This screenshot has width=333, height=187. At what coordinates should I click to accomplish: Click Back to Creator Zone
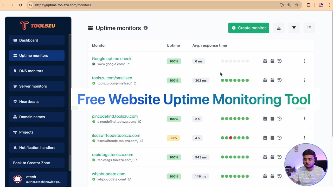tap(37, 163)
